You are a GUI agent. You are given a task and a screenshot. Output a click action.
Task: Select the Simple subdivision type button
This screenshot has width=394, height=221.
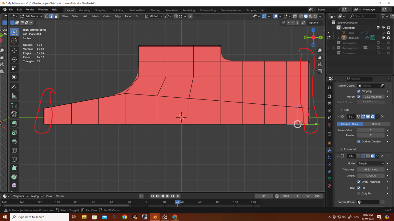click(x=376, y=124)
